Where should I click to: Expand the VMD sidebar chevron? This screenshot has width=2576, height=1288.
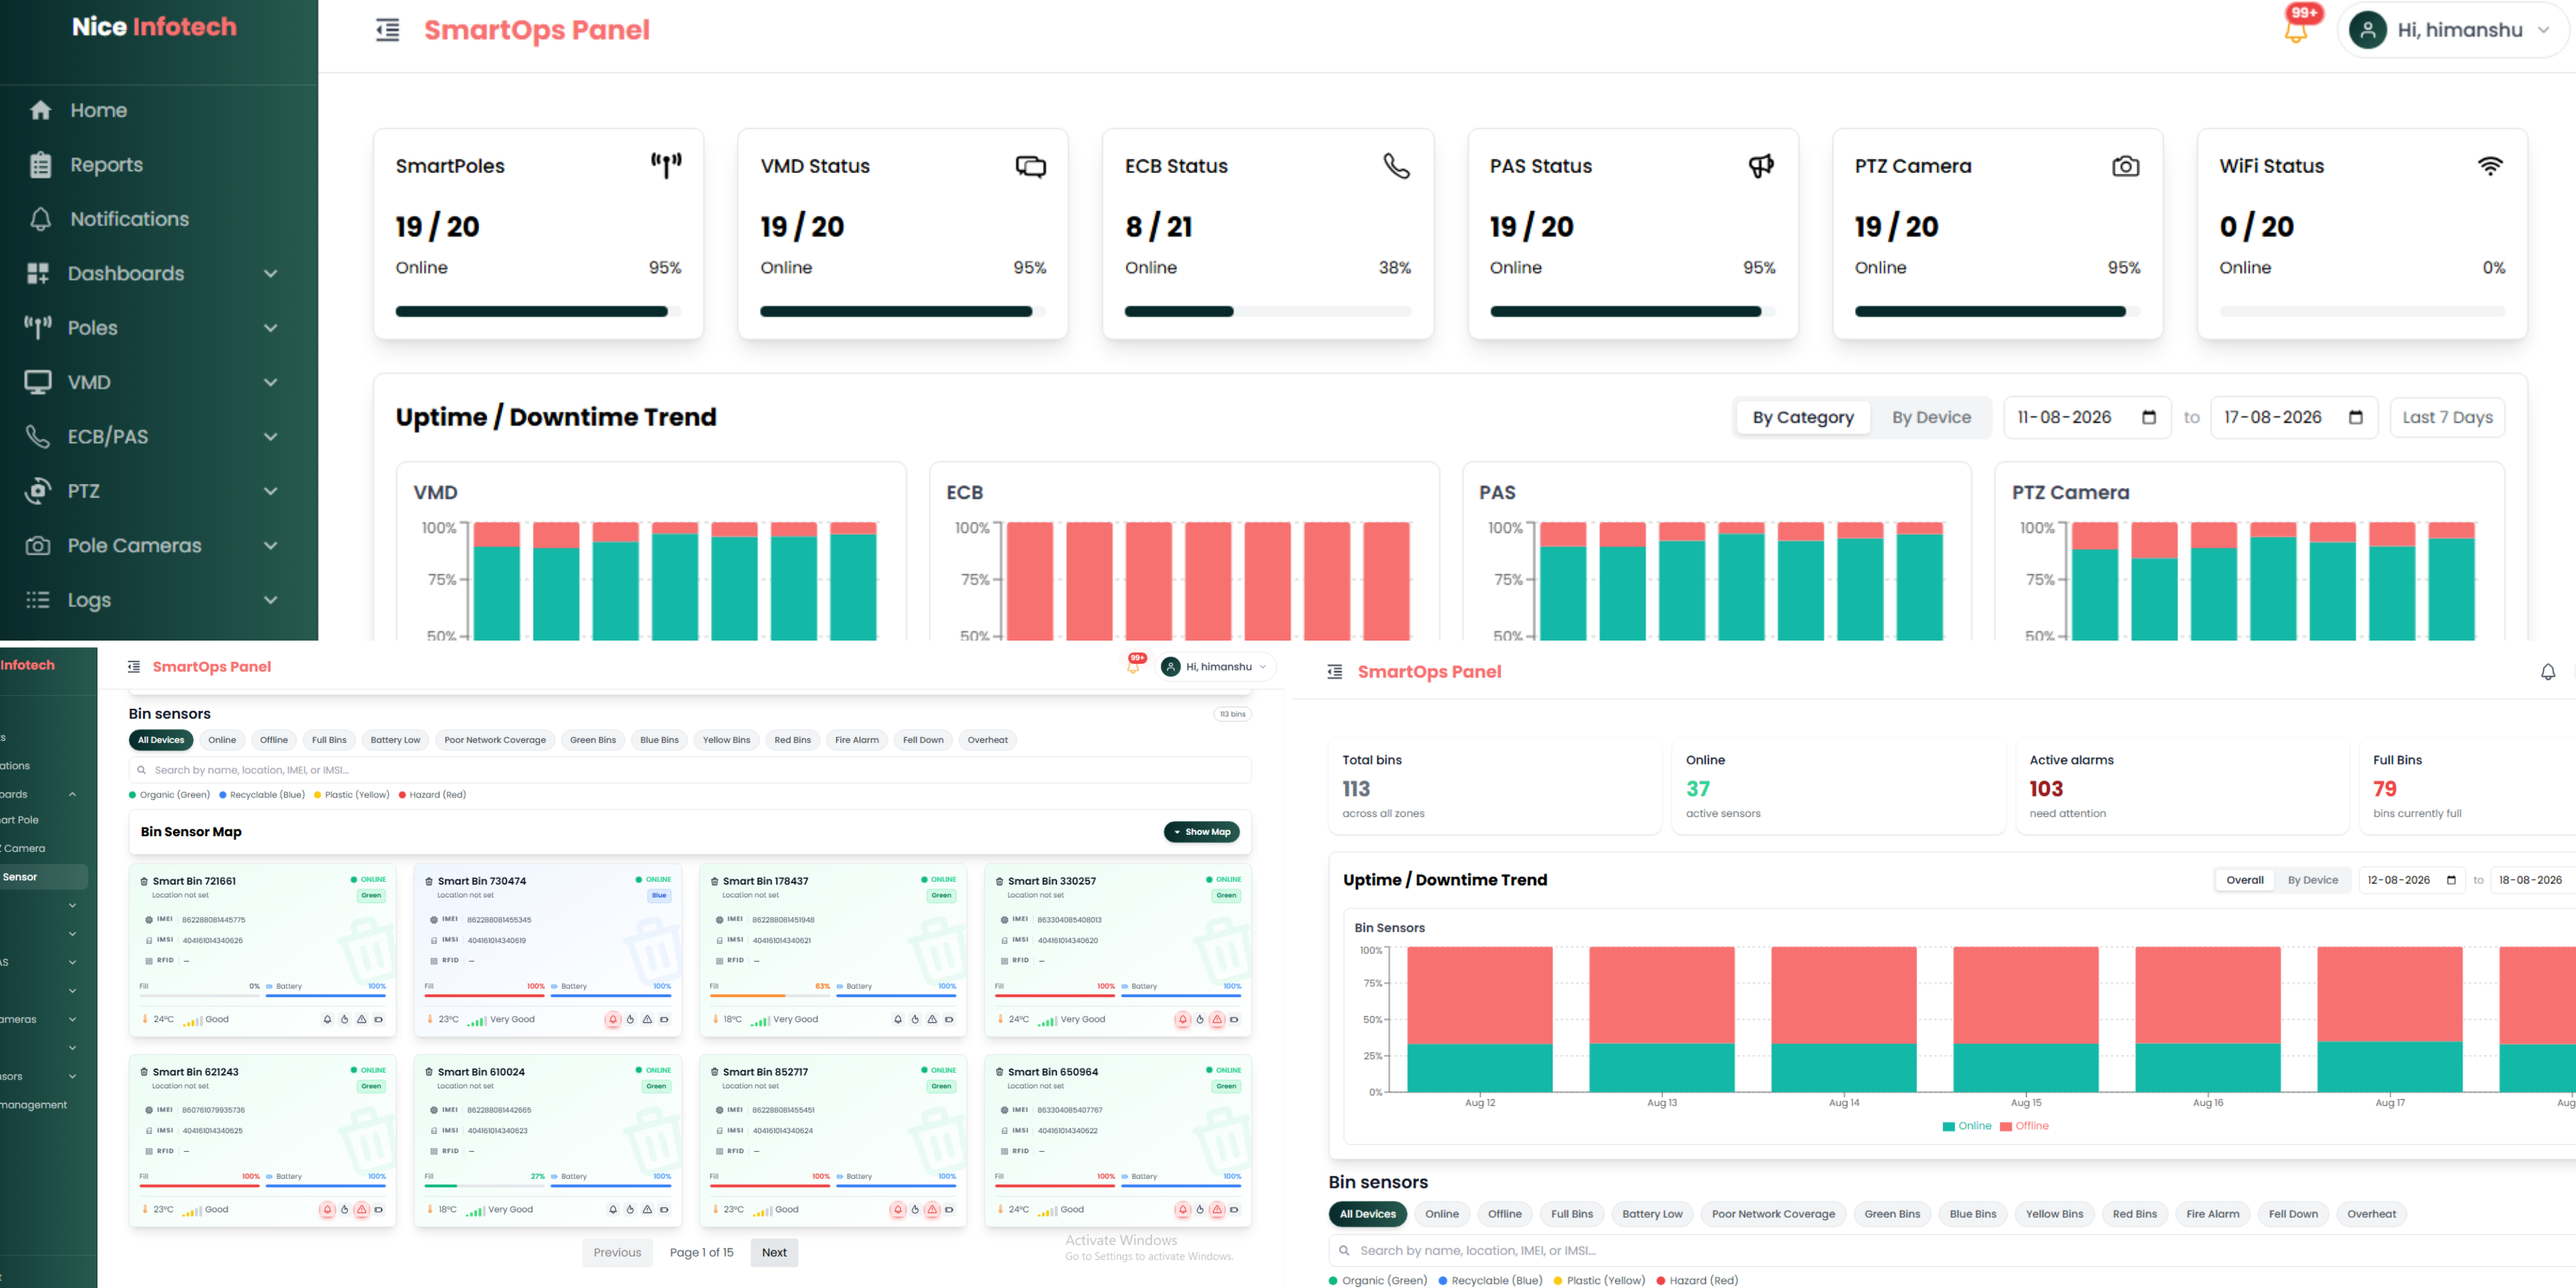tap(270, 382)
